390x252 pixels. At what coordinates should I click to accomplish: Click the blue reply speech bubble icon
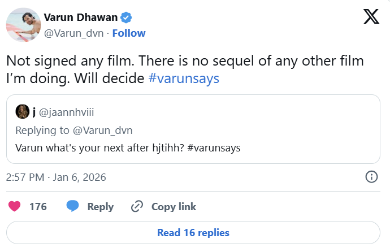72,207
